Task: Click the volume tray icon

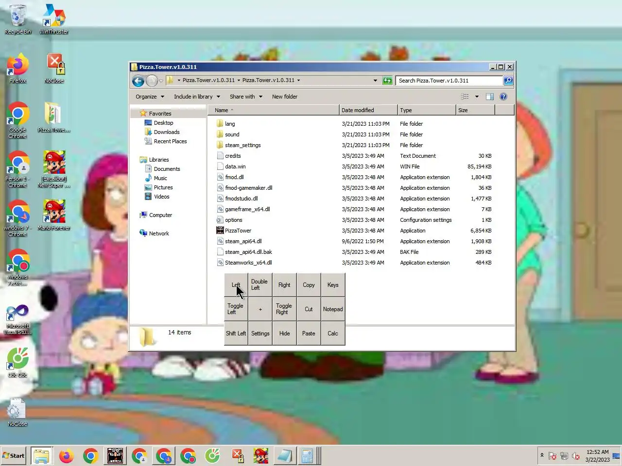Action: pyautogui.click(x=576, y=456)
